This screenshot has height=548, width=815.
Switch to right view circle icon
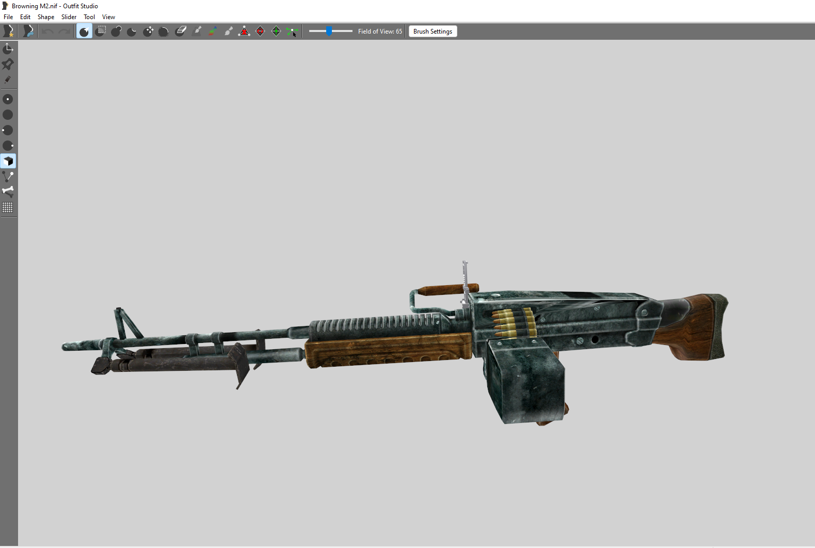coord(8,146)
